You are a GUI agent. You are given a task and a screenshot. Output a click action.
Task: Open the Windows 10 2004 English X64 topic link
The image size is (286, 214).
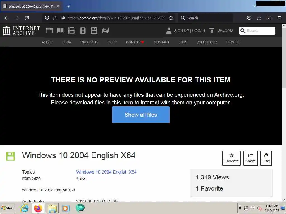tap(106, 172)
